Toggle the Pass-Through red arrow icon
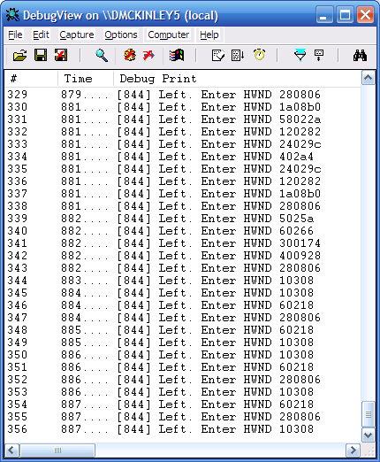 click(148, 55)
